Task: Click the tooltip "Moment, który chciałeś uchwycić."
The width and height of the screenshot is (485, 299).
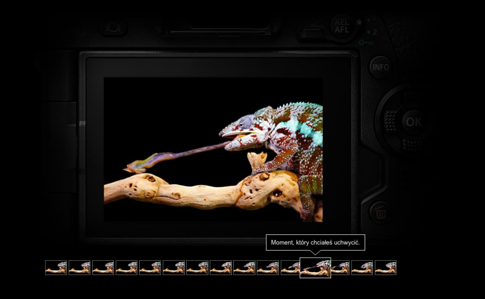Action: click(316, 242)
